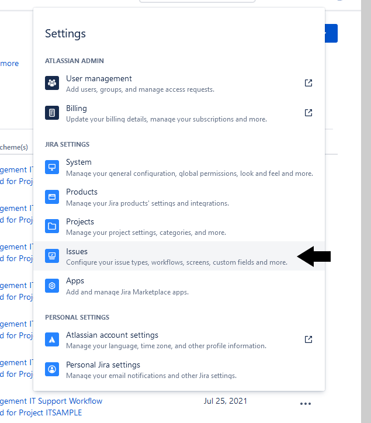The height and width of the screenshot is (423, 371).
Task: Click the 'more' link at left
Action: click(x=9, y=64)
